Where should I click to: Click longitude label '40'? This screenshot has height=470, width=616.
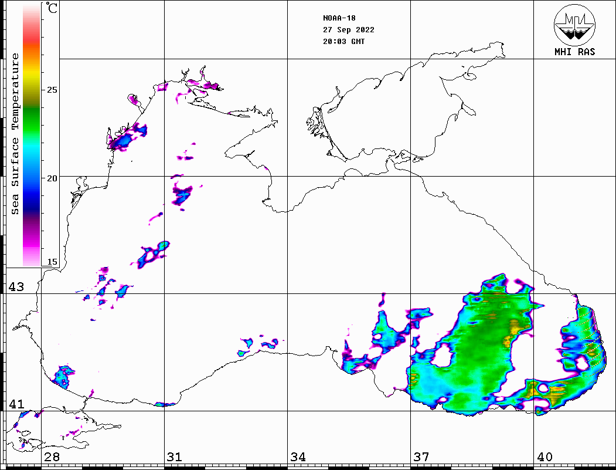point(544,457)
